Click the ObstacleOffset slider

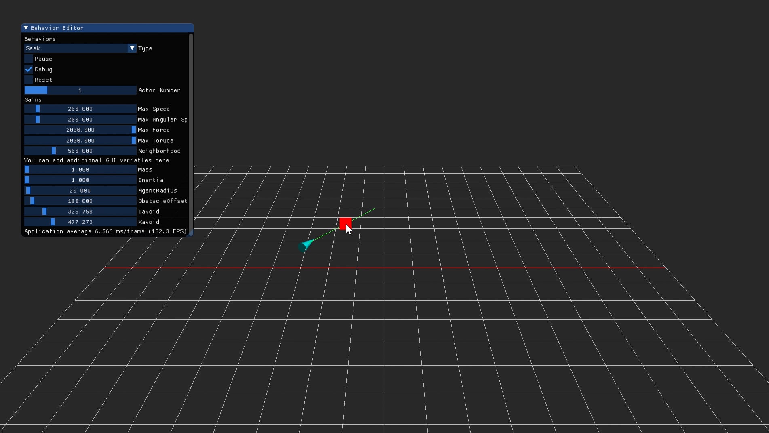click(80, 201)
